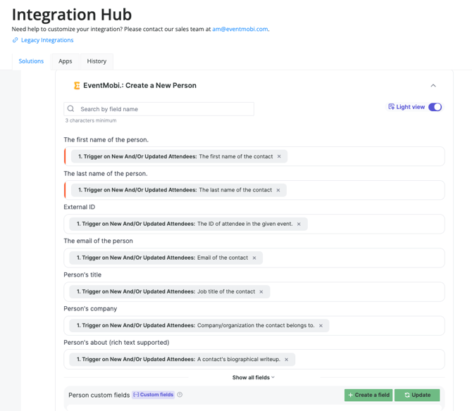The width and height of the screenshot is (472, 411).
Task: Switch to the Apps tab
Action: 66,61
